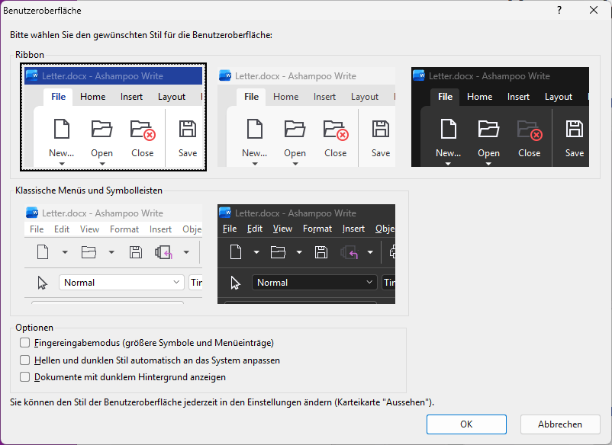Open Normal style combo in dark classic preview
The height and width of the screenshot is (445, 612).
pyautogui.click(x=314, y=283)
